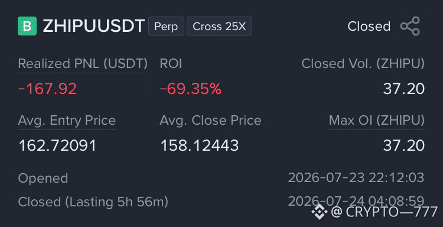The width and height of the screenshot is (443, 227).
Task: Open the ZHIPUUSDT symbol title
Action: tap(93, 26)
